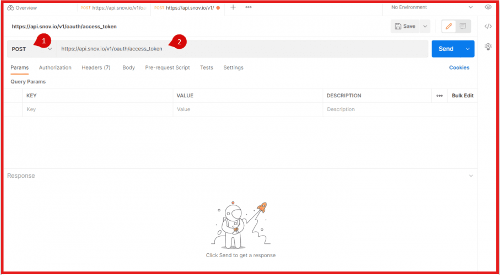Viewport: 500px width, 275px height.
Task: Click the KEY column header
Action: 31,96
